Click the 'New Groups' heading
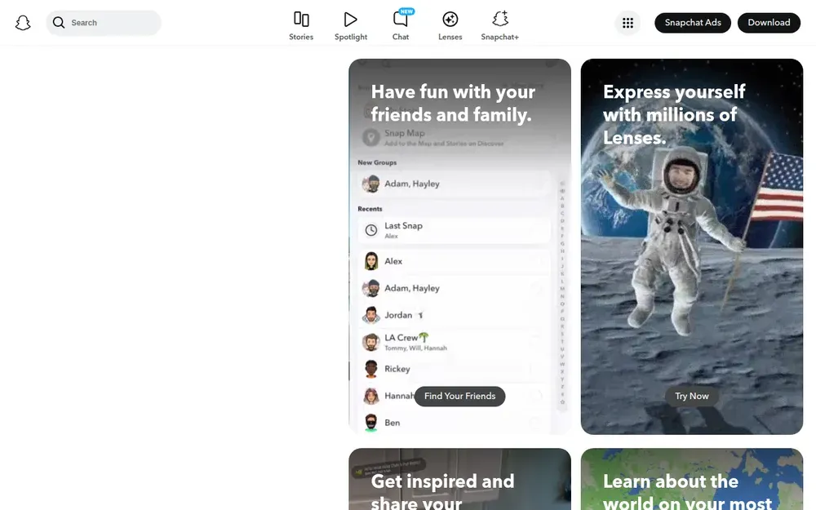 pos(377,162)
